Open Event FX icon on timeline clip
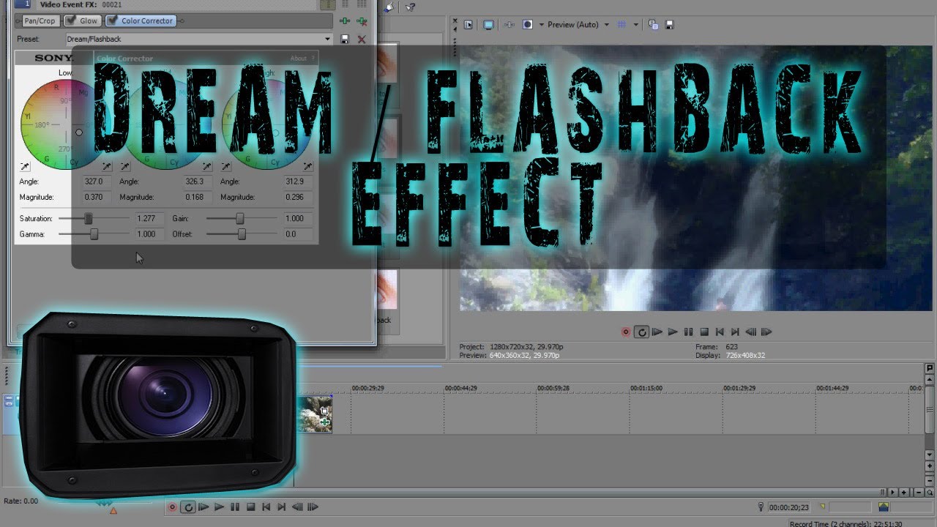Viewport: 937px width, 527px height. point(324,422)
